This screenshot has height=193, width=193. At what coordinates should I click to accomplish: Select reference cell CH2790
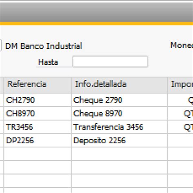coord(37,100)
